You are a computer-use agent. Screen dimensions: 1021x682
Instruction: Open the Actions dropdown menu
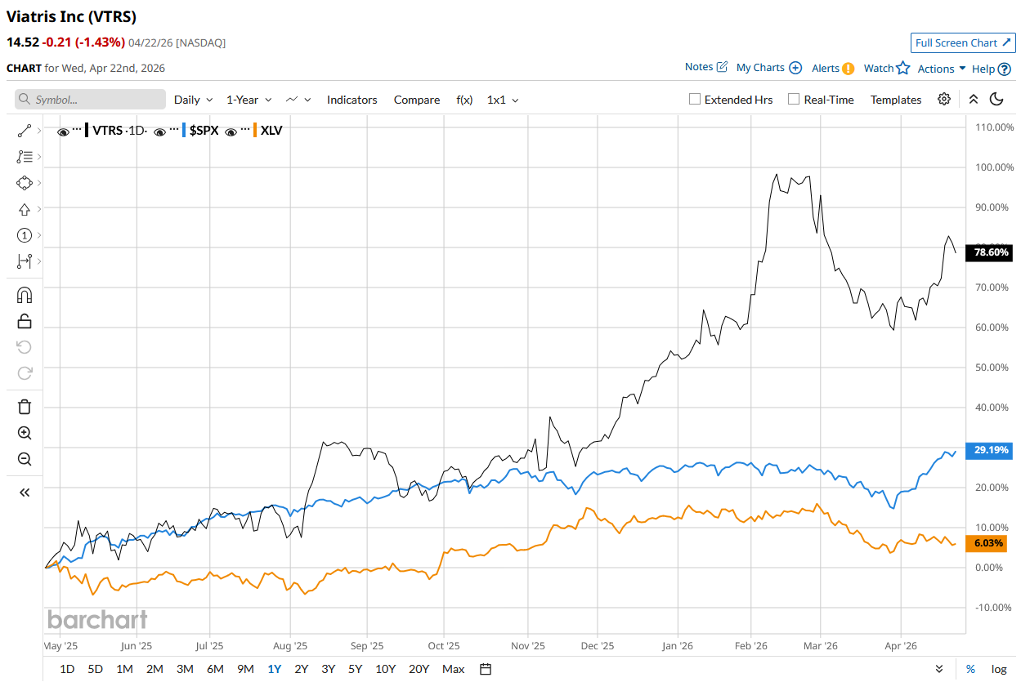click(x=942, y=69)
